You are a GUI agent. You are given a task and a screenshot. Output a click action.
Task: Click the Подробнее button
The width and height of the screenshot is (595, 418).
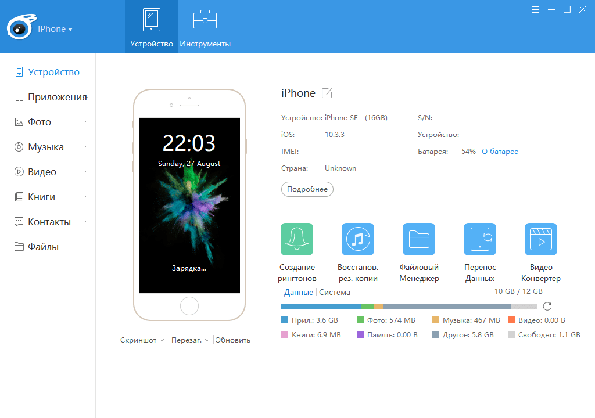tap(307, 189)
